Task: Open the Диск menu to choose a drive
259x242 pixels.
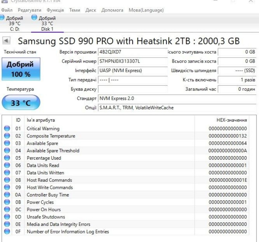Action: (91, 10)
